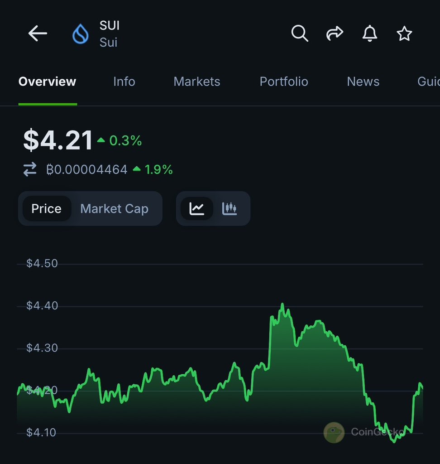440x464 pixels.
Task: Tap the ₿0.00004464 BTC price value
Action: click(x=87, y=170)
